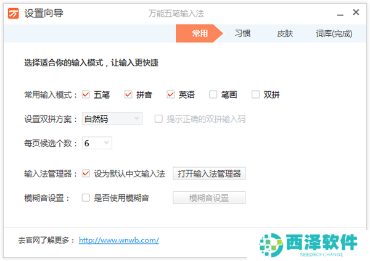Open the 皮肤 tab
370x261 pixels.
tap(285, 33)
